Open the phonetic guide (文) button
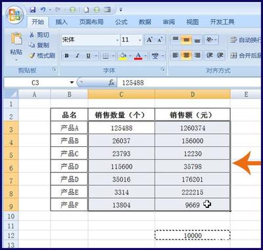 (155, 56)
